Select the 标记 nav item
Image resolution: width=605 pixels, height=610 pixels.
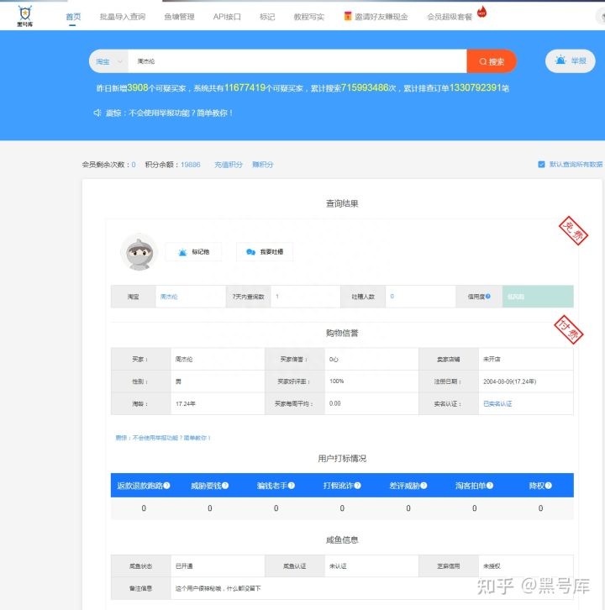[x=267, y=17]
